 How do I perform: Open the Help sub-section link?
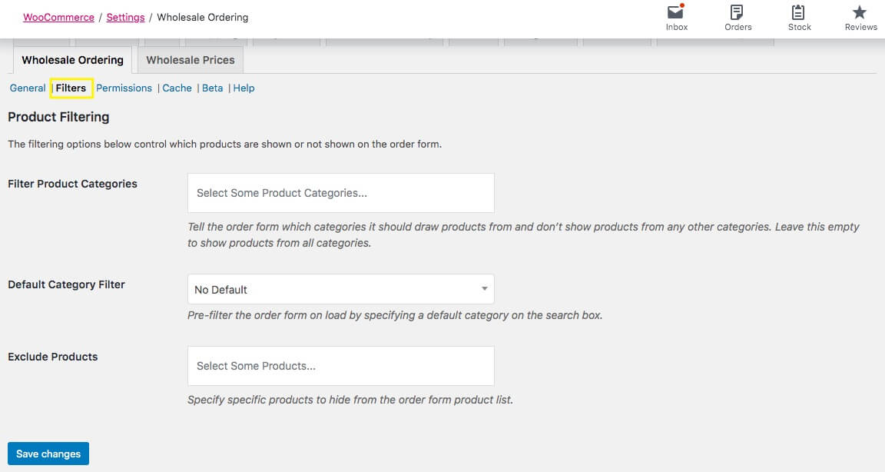pos(244,88)
